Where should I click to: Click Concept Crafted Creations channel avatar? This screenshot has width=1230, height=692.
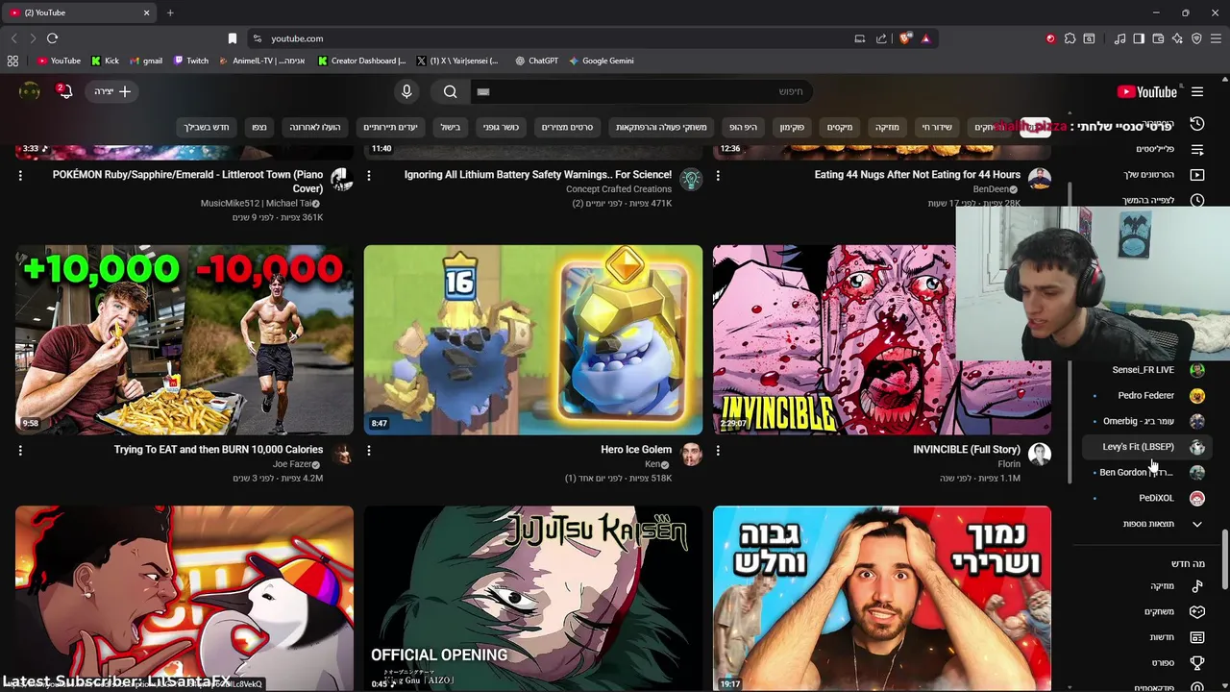(x=691, y=179)
